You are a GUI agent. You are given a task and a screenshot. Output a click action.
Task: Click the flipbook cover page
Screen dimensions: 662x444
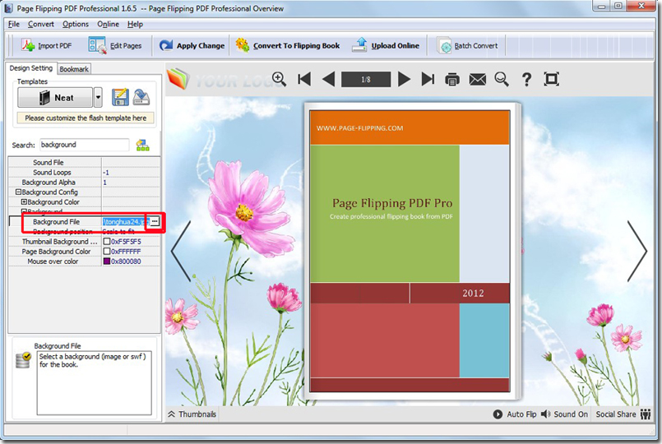coord(410,251)
